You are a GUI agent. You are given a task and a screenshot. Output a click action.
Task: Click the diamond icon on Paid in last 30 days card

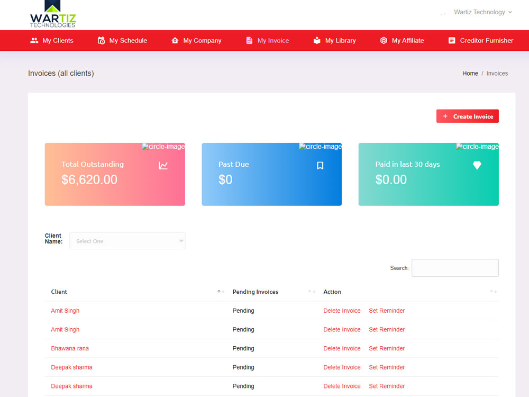tap(477, 165)
